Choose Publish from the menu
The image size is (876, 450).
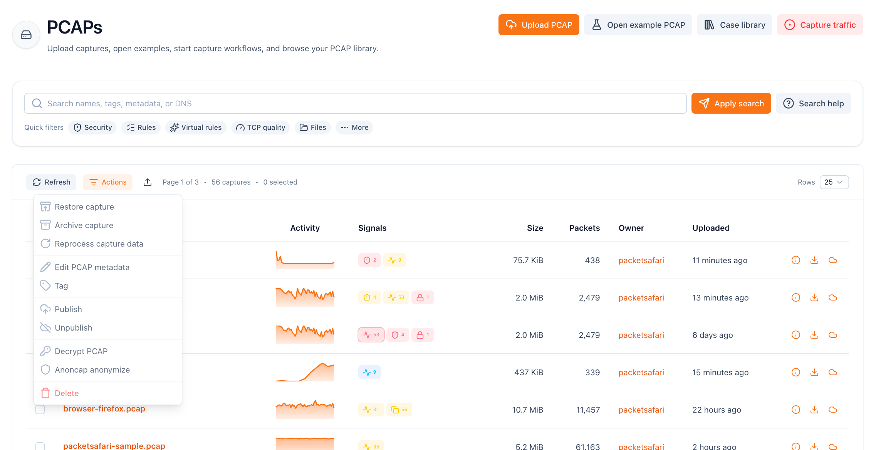(x=108, y=309)
